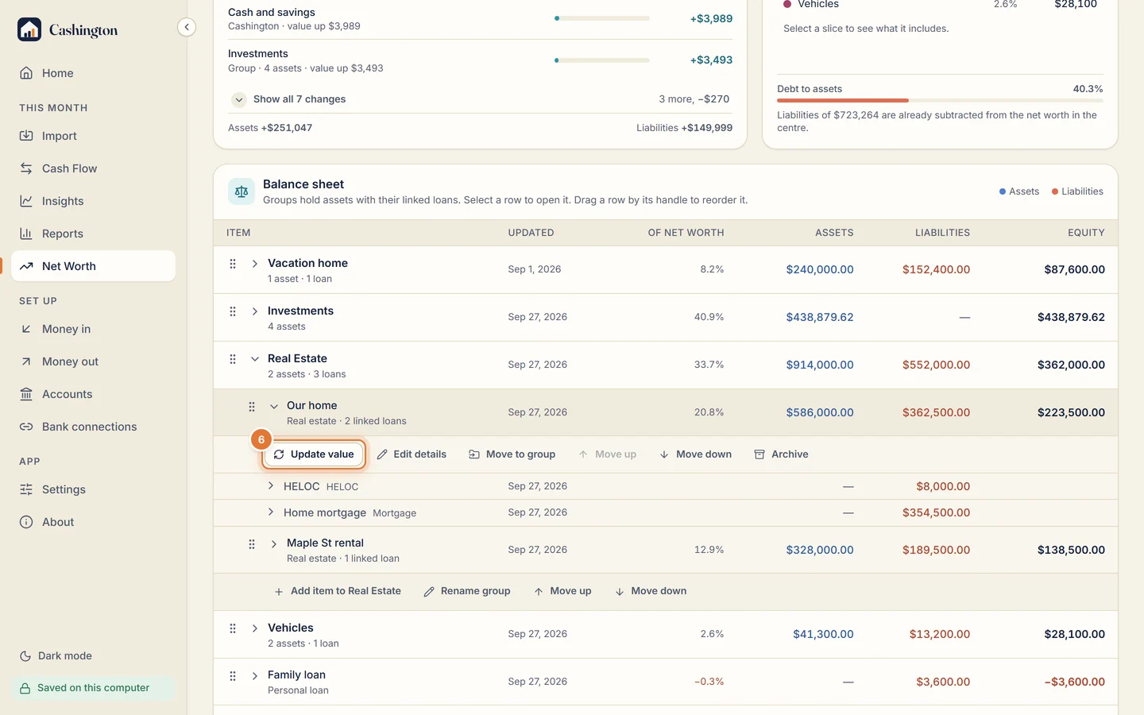Open the Reports page
The width and height of the screenshot is (1144, 715).
coord(94,234)
